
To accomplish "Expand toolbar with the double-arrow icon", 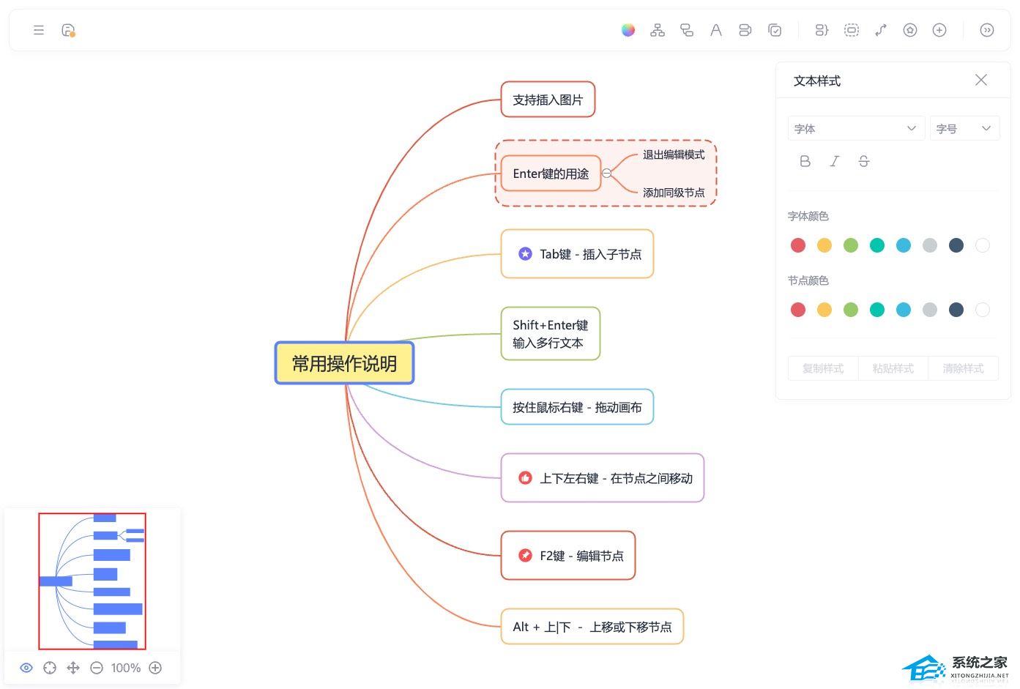I will [x=987, y=30].
